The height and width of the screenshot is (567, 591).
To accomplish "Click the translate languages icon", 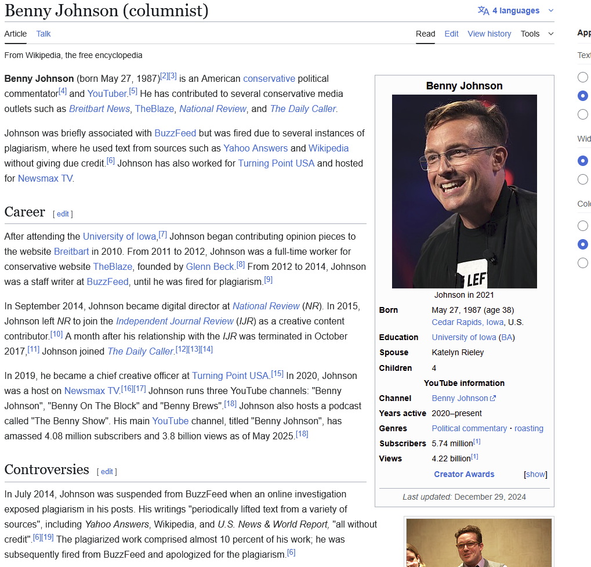I will pyautogui.click(x=483, y=10).
